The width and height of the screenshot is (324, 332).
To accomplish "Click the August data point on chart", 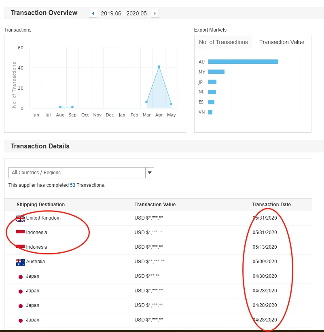I will [60, 107].
